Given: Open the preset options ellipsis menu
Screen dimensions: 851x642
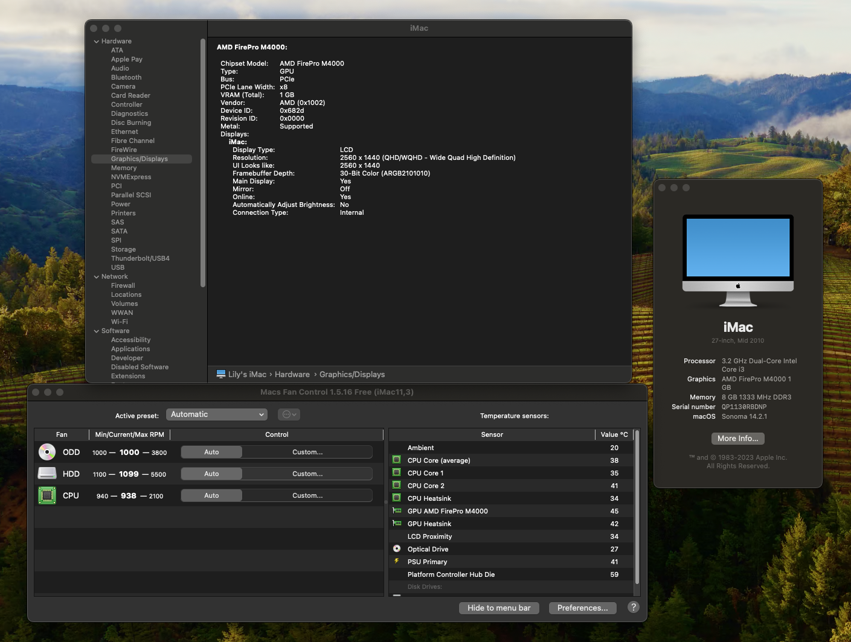Looking at the screenshot, I should point(289,415).
